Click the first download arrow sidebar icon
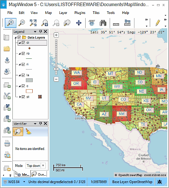 pyautogui.click(x=7, y=60)
